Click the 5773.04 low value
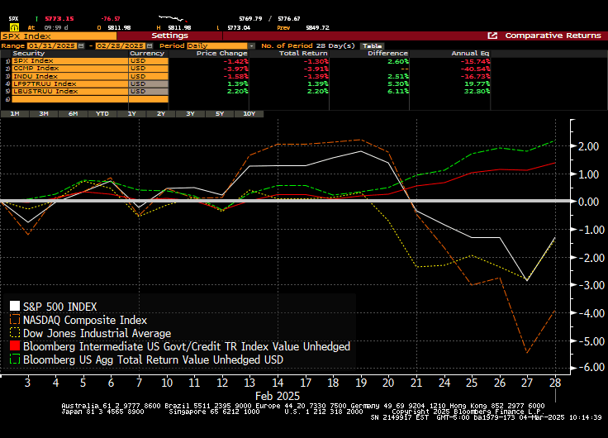This screenshot has width=608, height=438. tap(239, 28)
